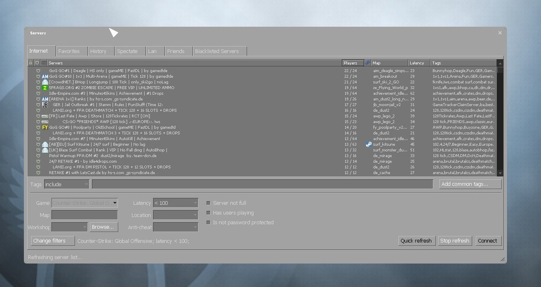Click the Quick refresh button
The height and width of the screenshot is (287, 541).
416,241
